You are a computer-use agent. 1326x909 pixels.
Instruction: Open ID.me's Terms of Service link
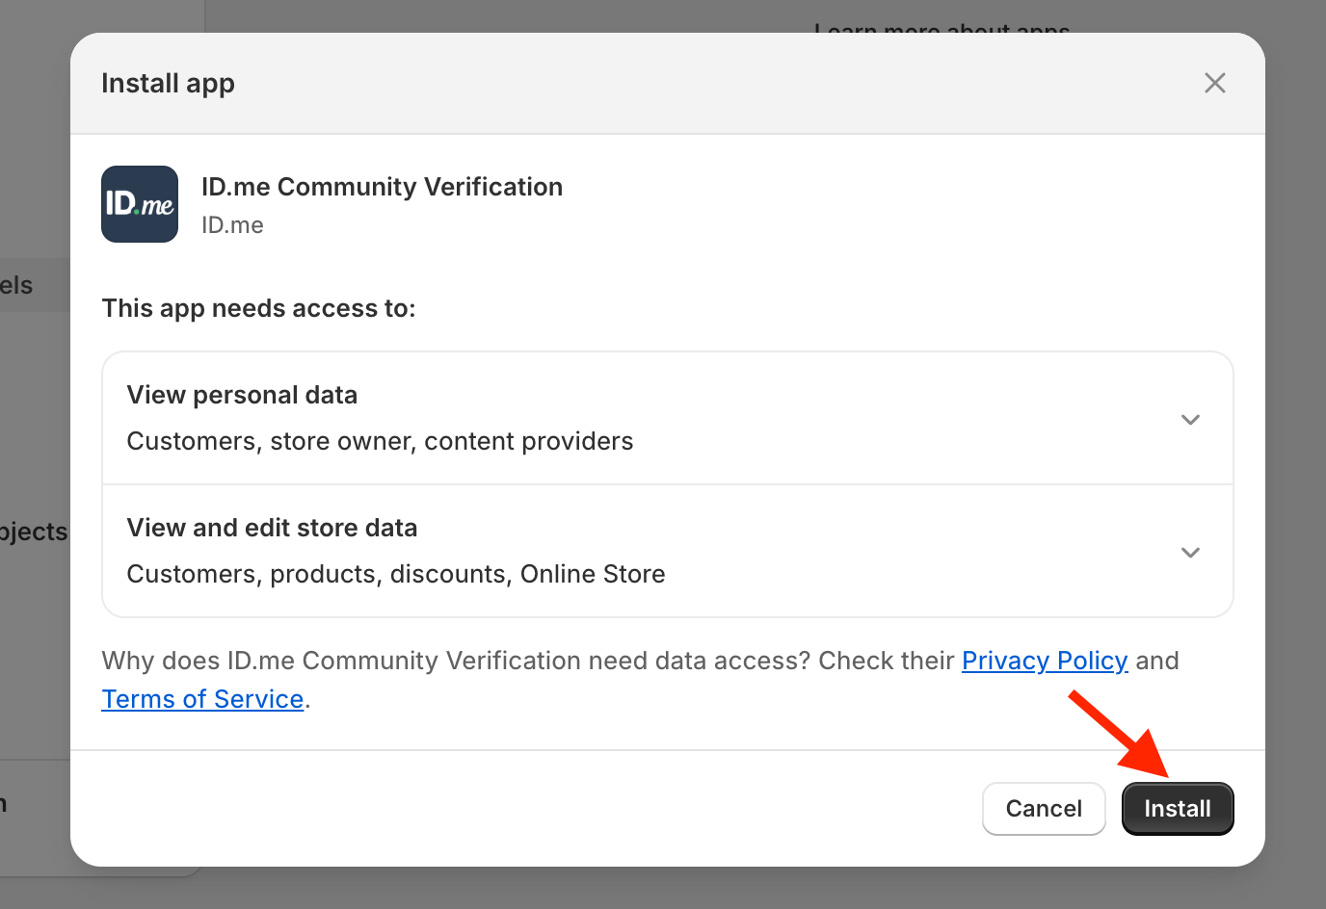coord(202,698)
